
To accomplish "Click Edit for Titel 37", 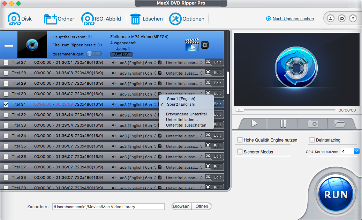I will [217, 167].
